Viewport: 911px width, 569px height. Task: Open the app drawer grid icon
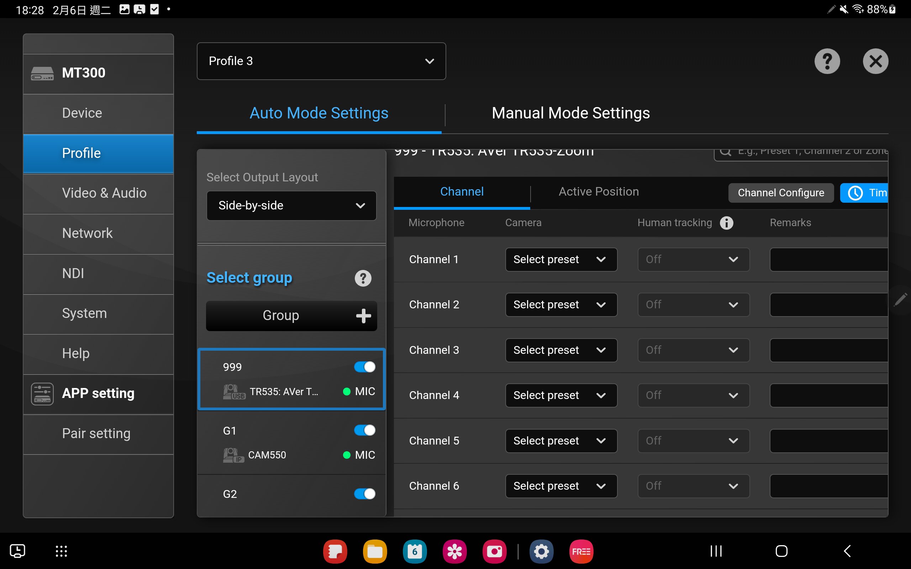click(61, 551)
